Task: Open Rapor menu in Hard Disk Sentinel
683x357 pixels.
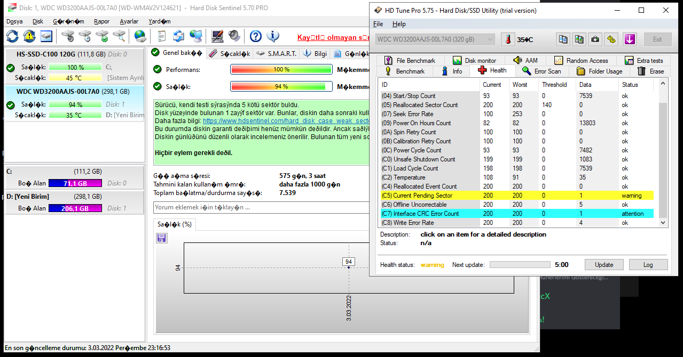Action: click(x=101, y=21)
